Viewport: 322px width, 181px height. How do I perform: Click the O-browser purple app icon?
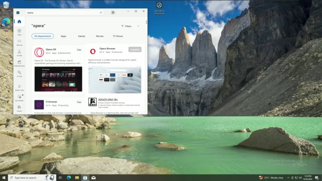(x=39, y=105)
